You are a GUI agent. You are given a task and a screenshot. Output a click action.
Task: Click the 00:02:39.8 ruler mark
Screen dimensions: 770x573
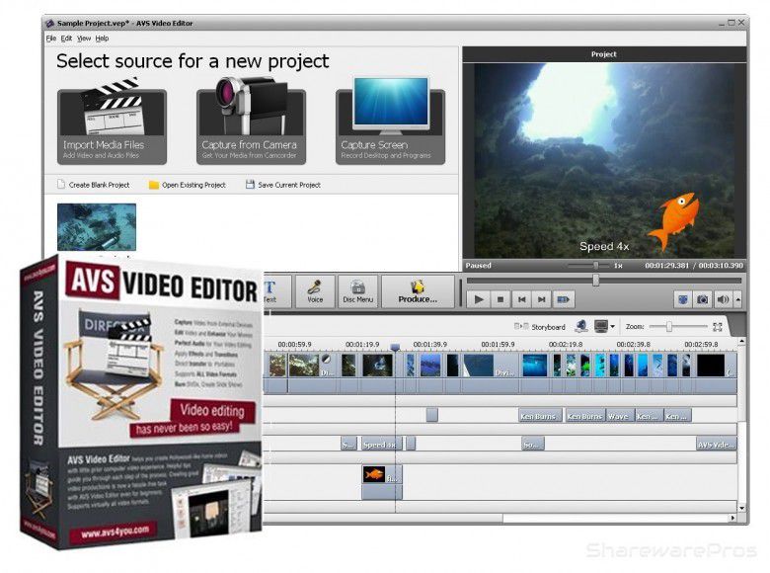coord(633,345)
